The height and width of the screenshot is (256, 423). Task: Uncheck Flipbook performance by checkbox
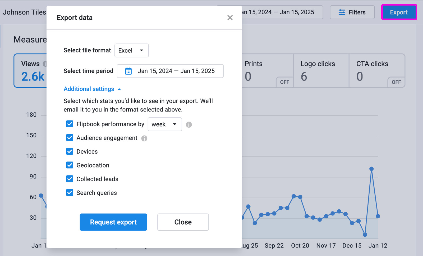[x=70, y=124]
